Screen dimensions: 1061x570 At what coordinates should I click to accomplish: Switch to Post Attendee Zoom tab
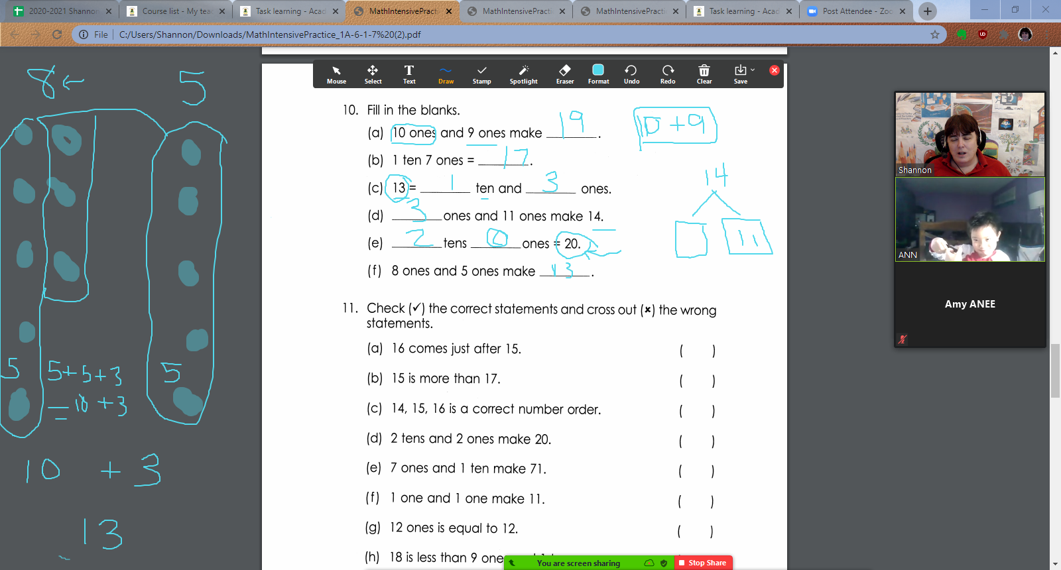(857, 11)
